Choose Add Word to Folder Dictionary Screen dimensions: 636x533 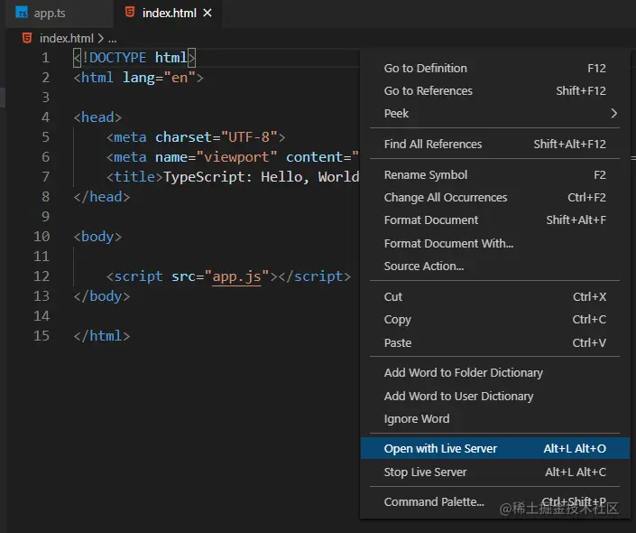point(495,373)
